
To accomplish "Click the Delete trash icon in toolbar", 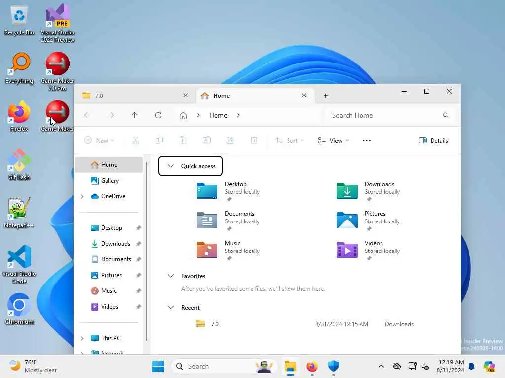I will (254, 140).
